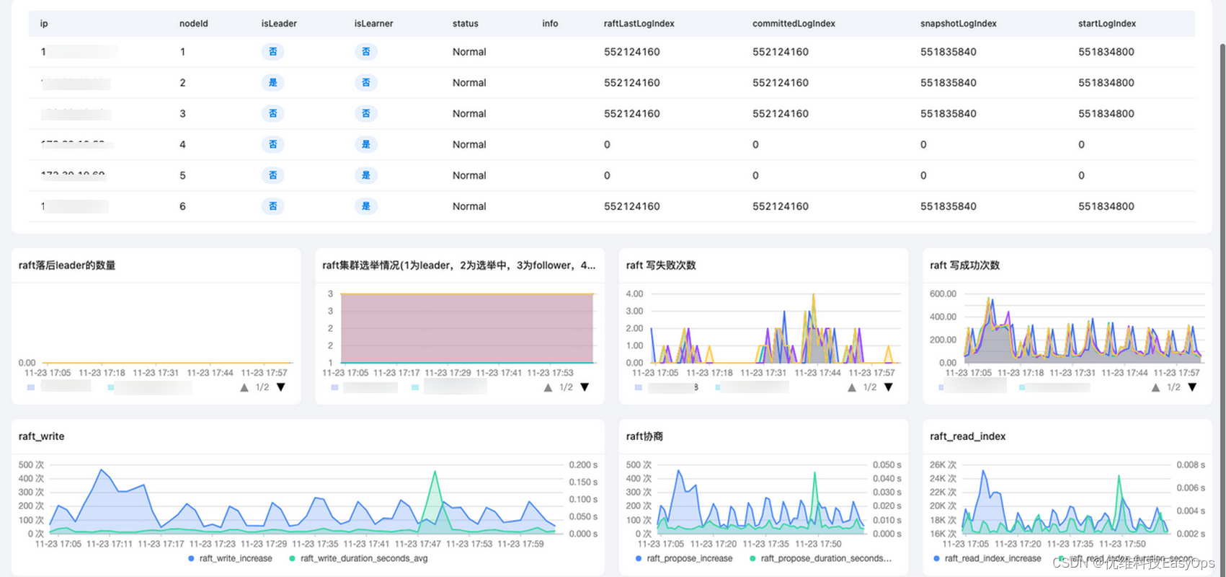
Task: Click the snapshotLogIndex column header
Action: 958,24
